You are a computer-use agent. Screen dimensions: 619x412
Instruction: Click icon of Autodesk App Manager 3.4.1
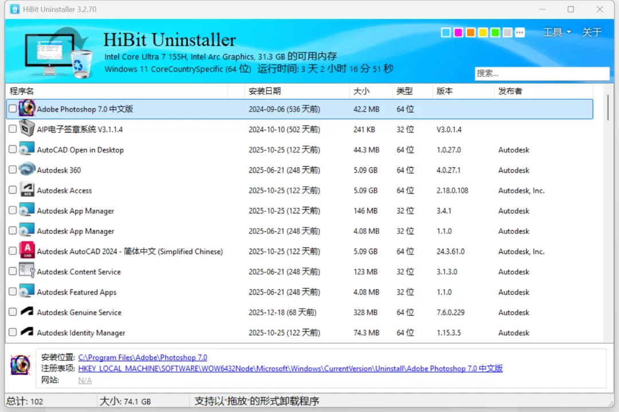tap(27, 210)
